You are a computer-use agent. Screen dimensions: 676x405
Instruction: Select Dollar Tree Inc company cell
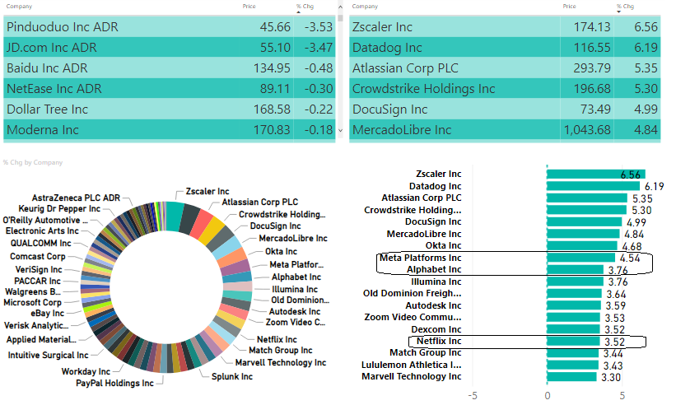pos(48,109)
